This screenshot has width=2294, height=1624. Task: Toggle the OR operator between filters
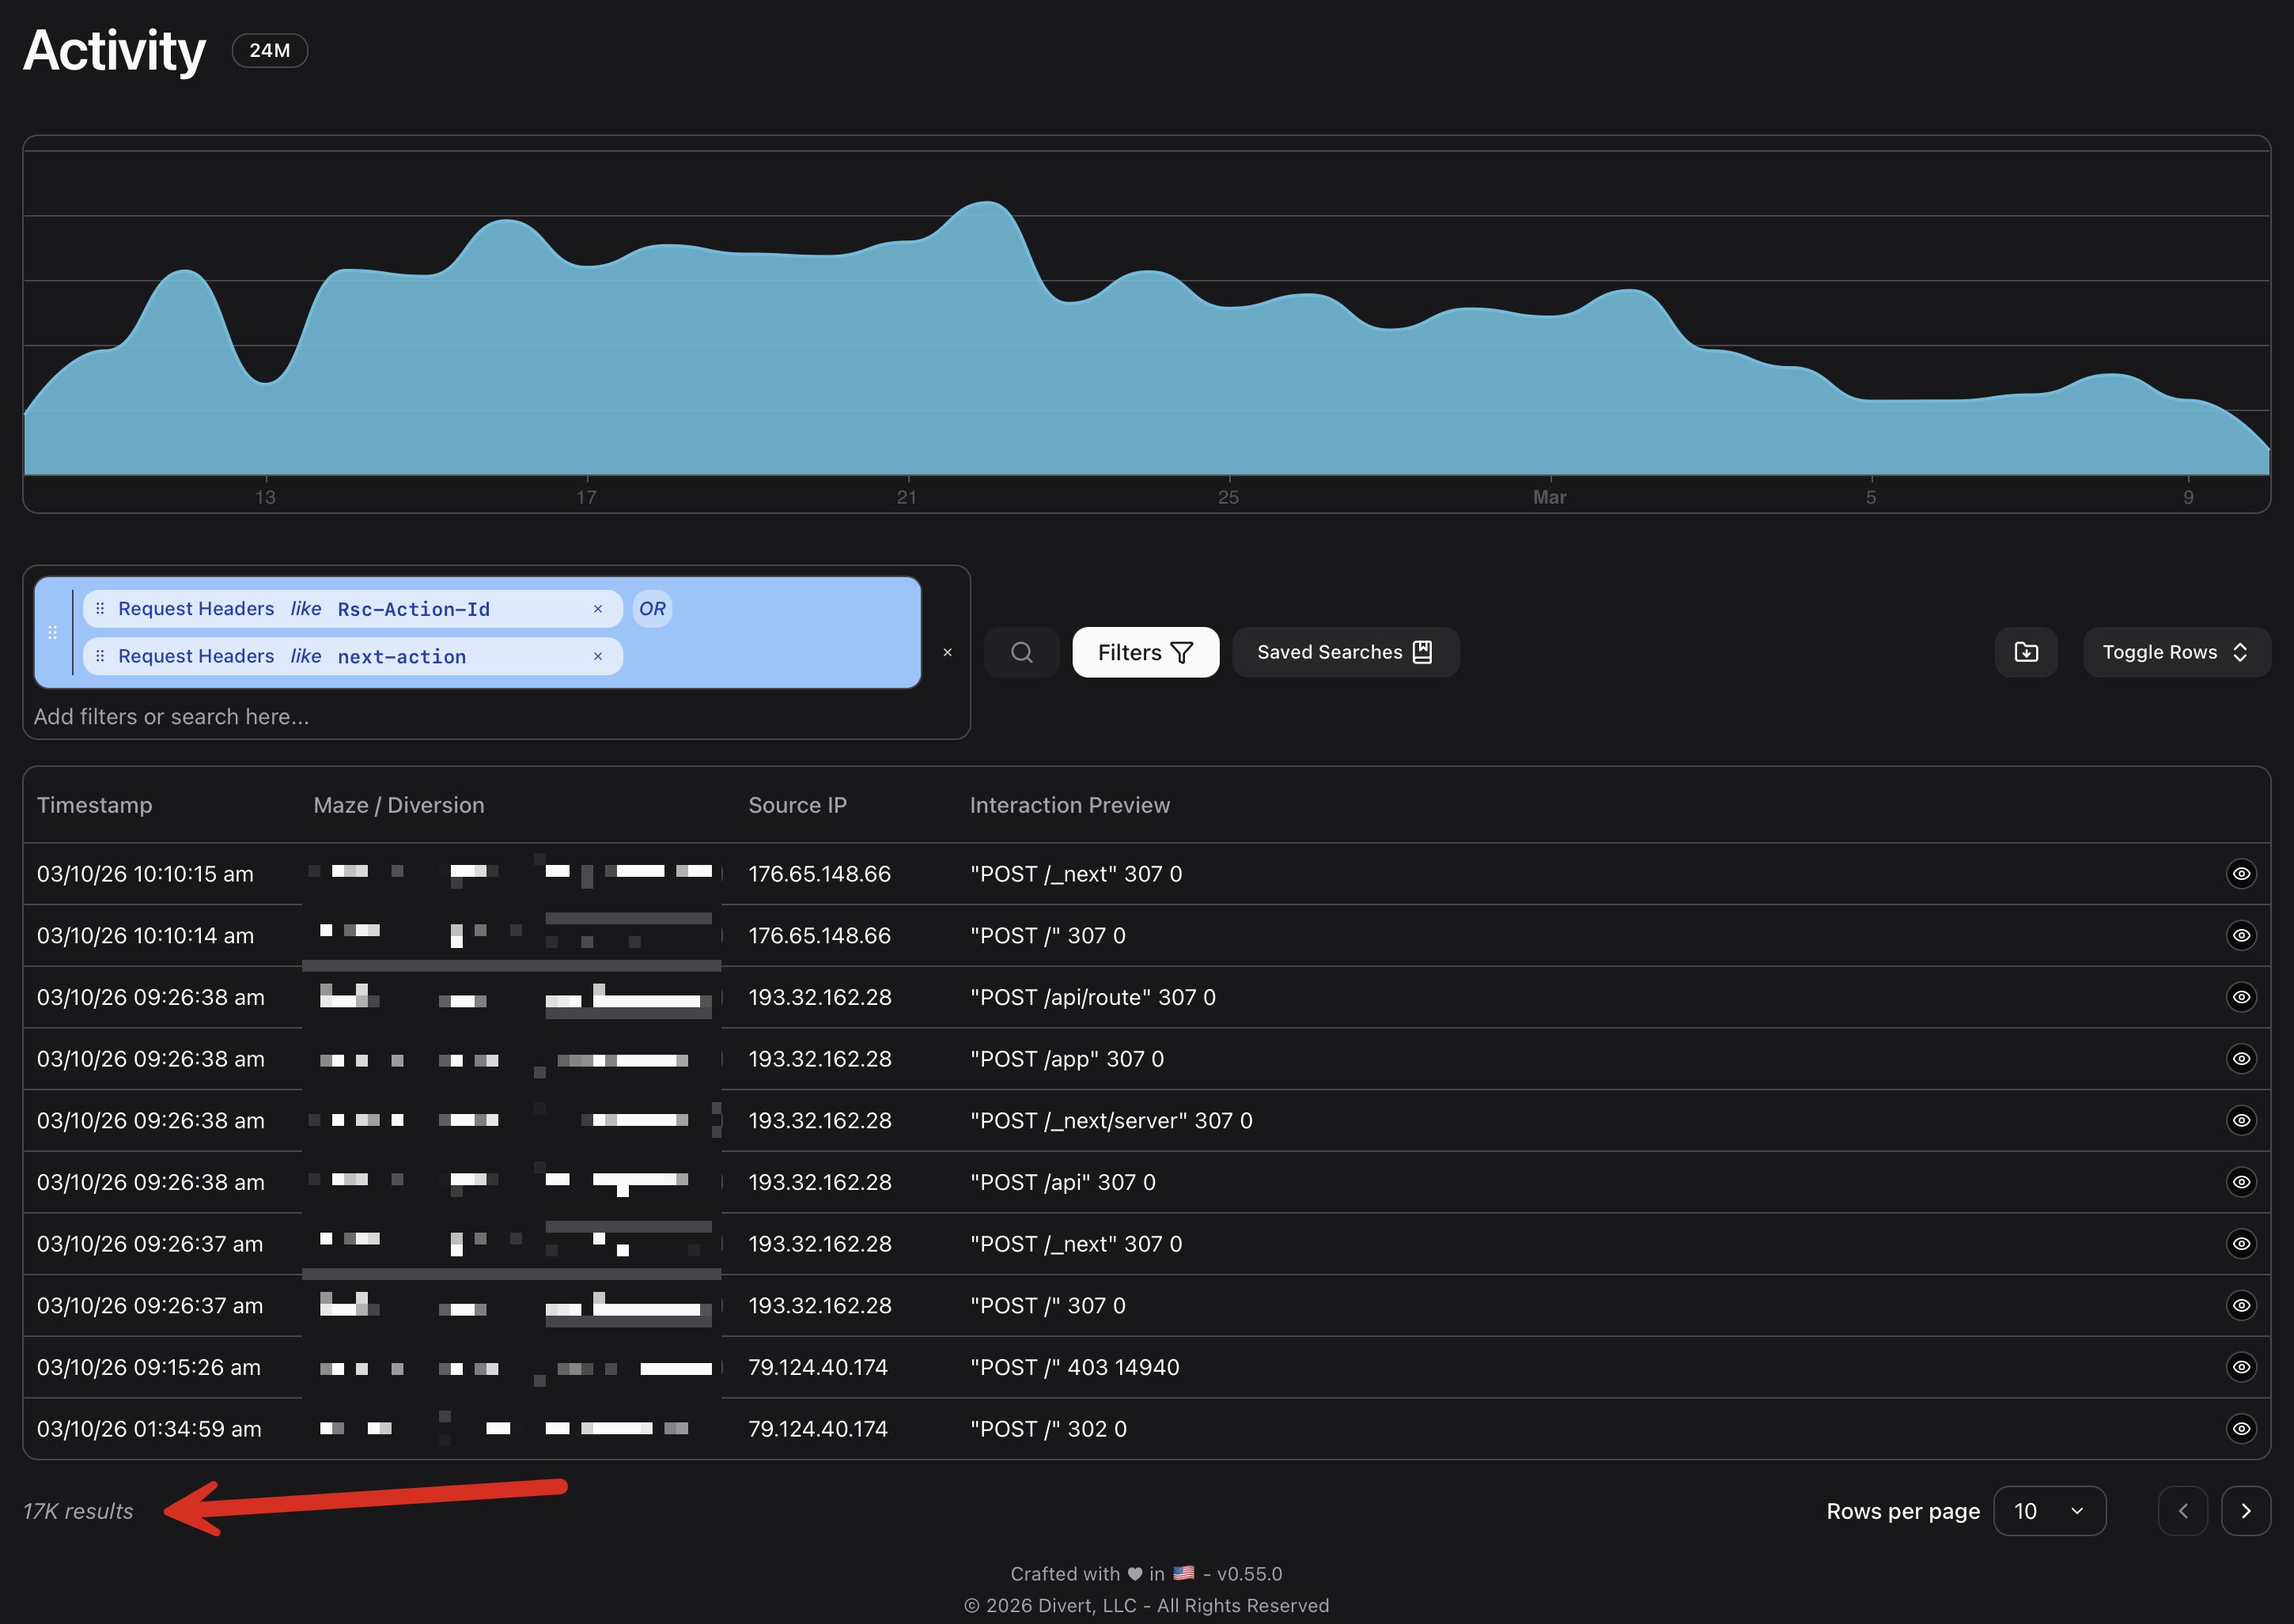(x=653, y=609)
